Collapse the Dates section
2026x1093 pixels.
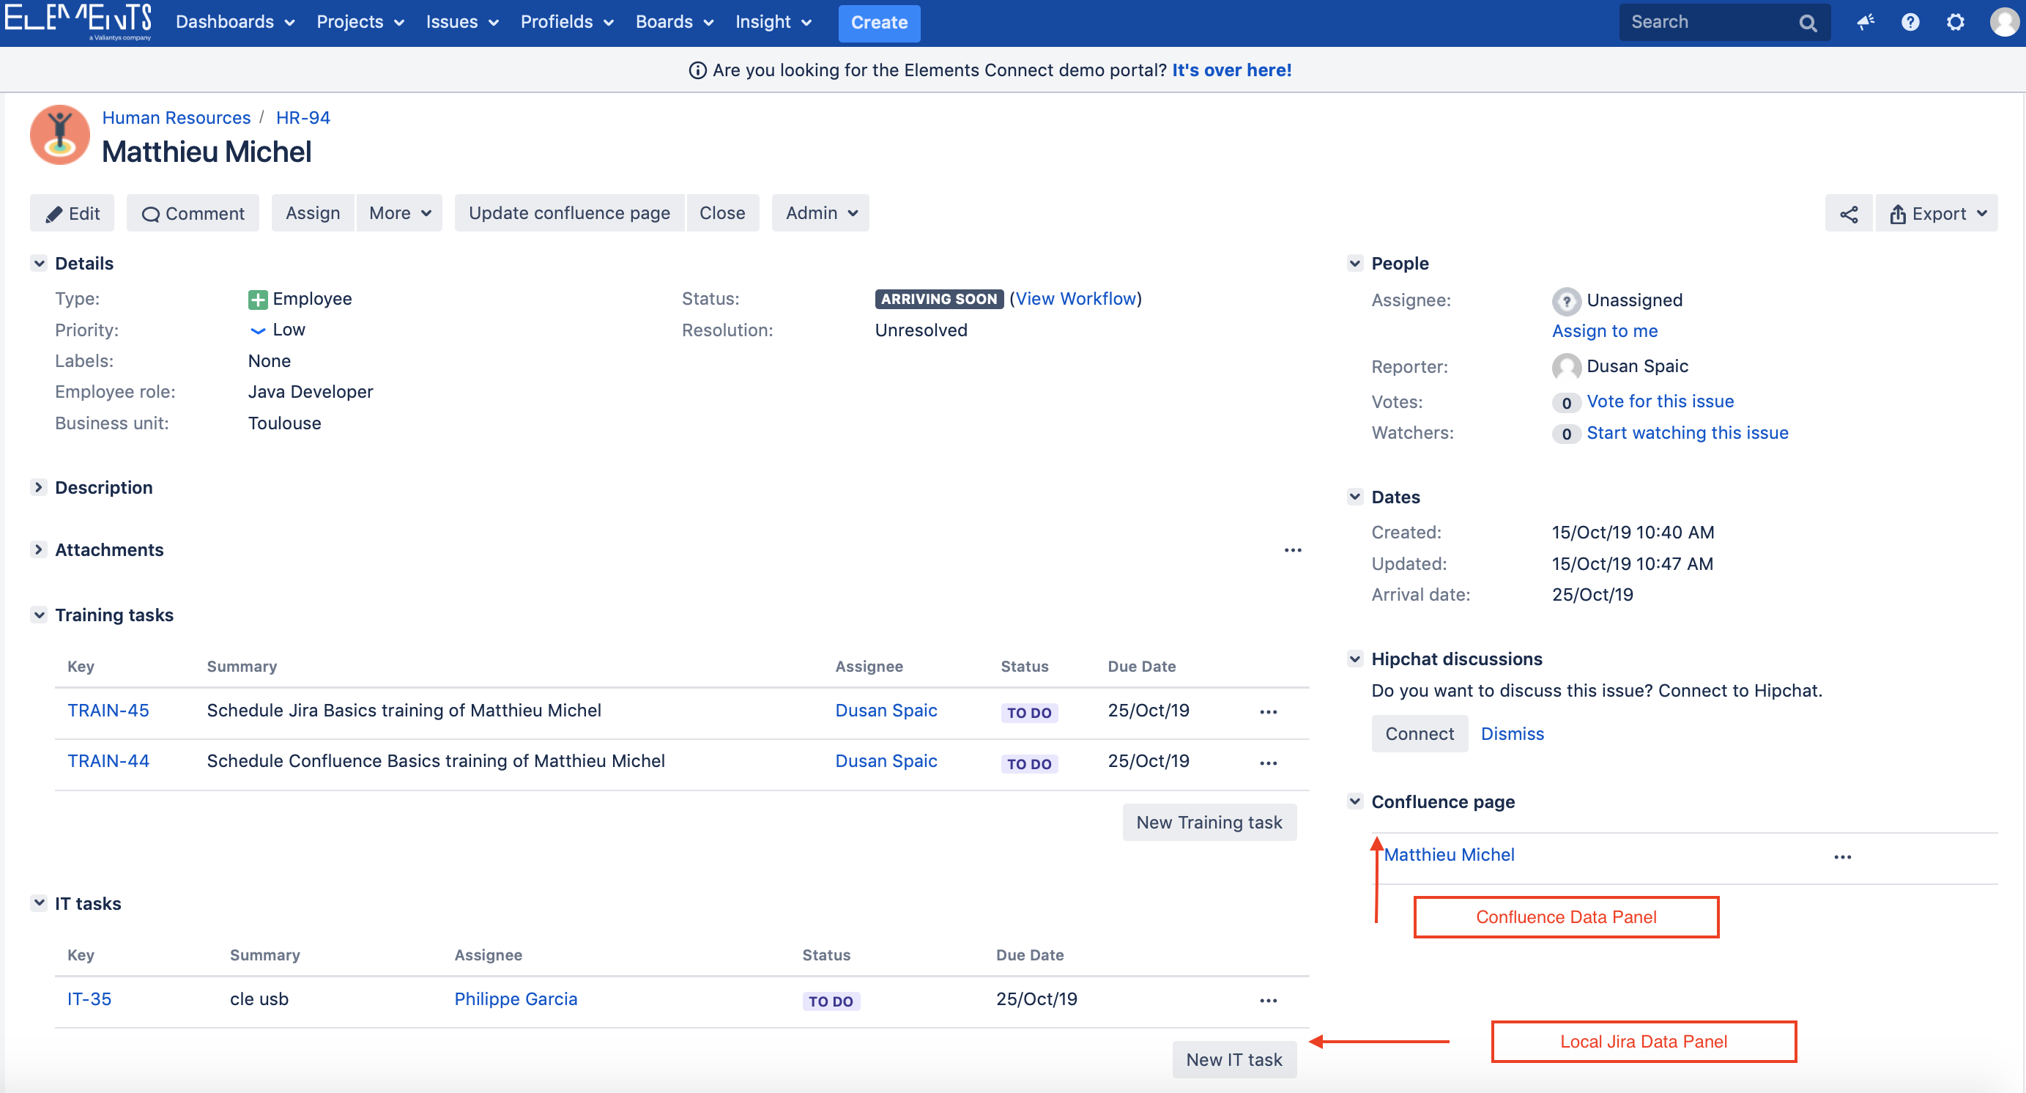coord(1355,496)
